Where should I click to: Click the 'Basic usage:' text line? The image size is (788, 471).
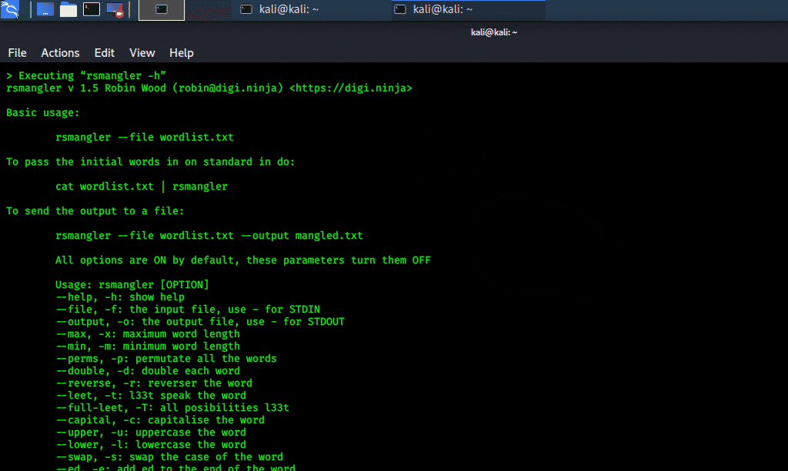(43, 113)
